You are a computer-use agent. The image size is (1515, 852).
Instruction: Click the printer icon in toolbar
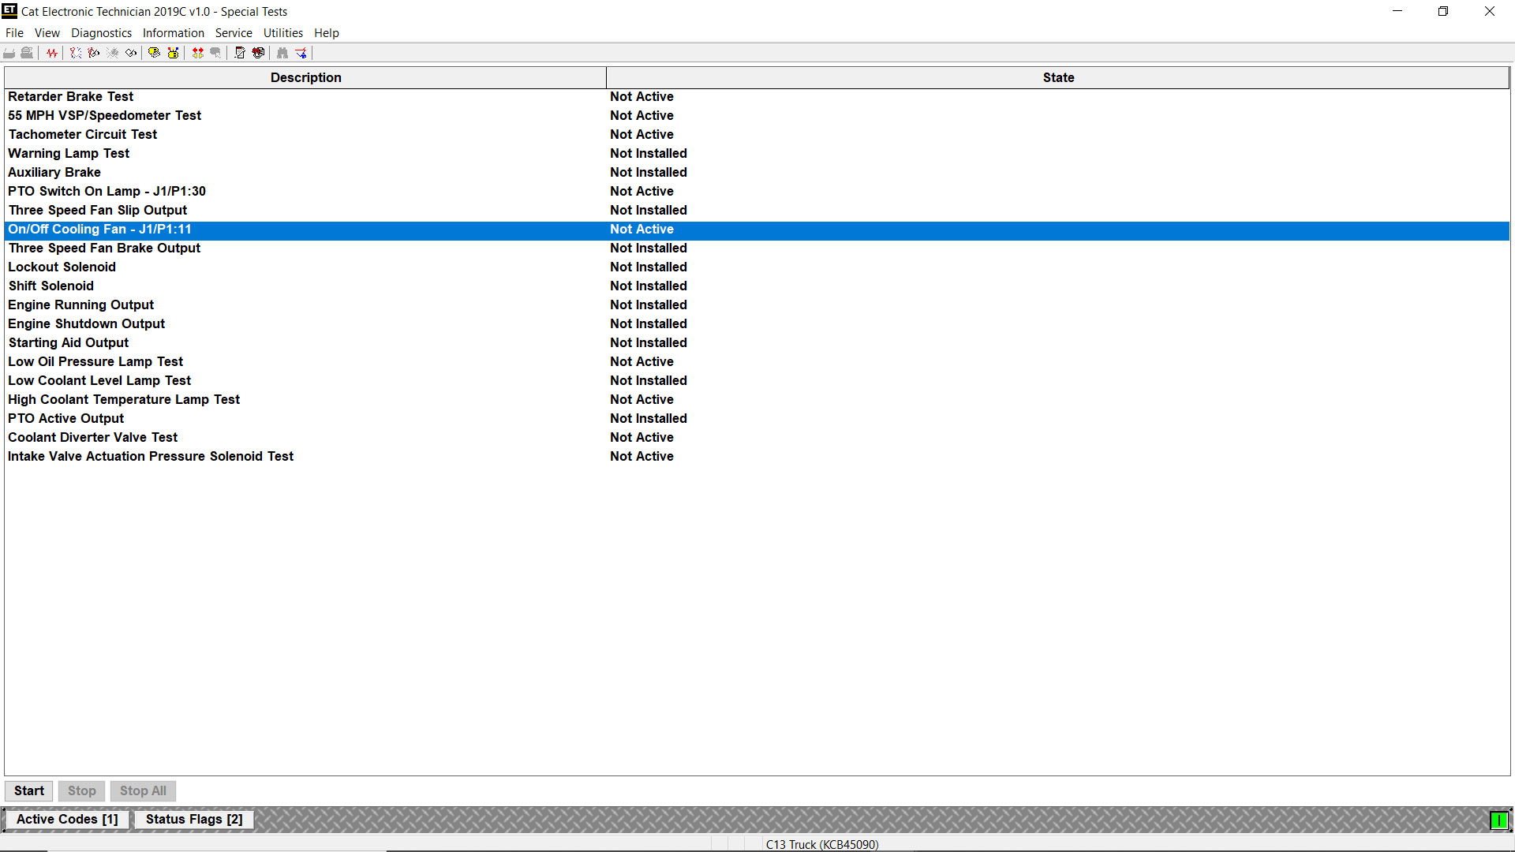click(27, 53)
